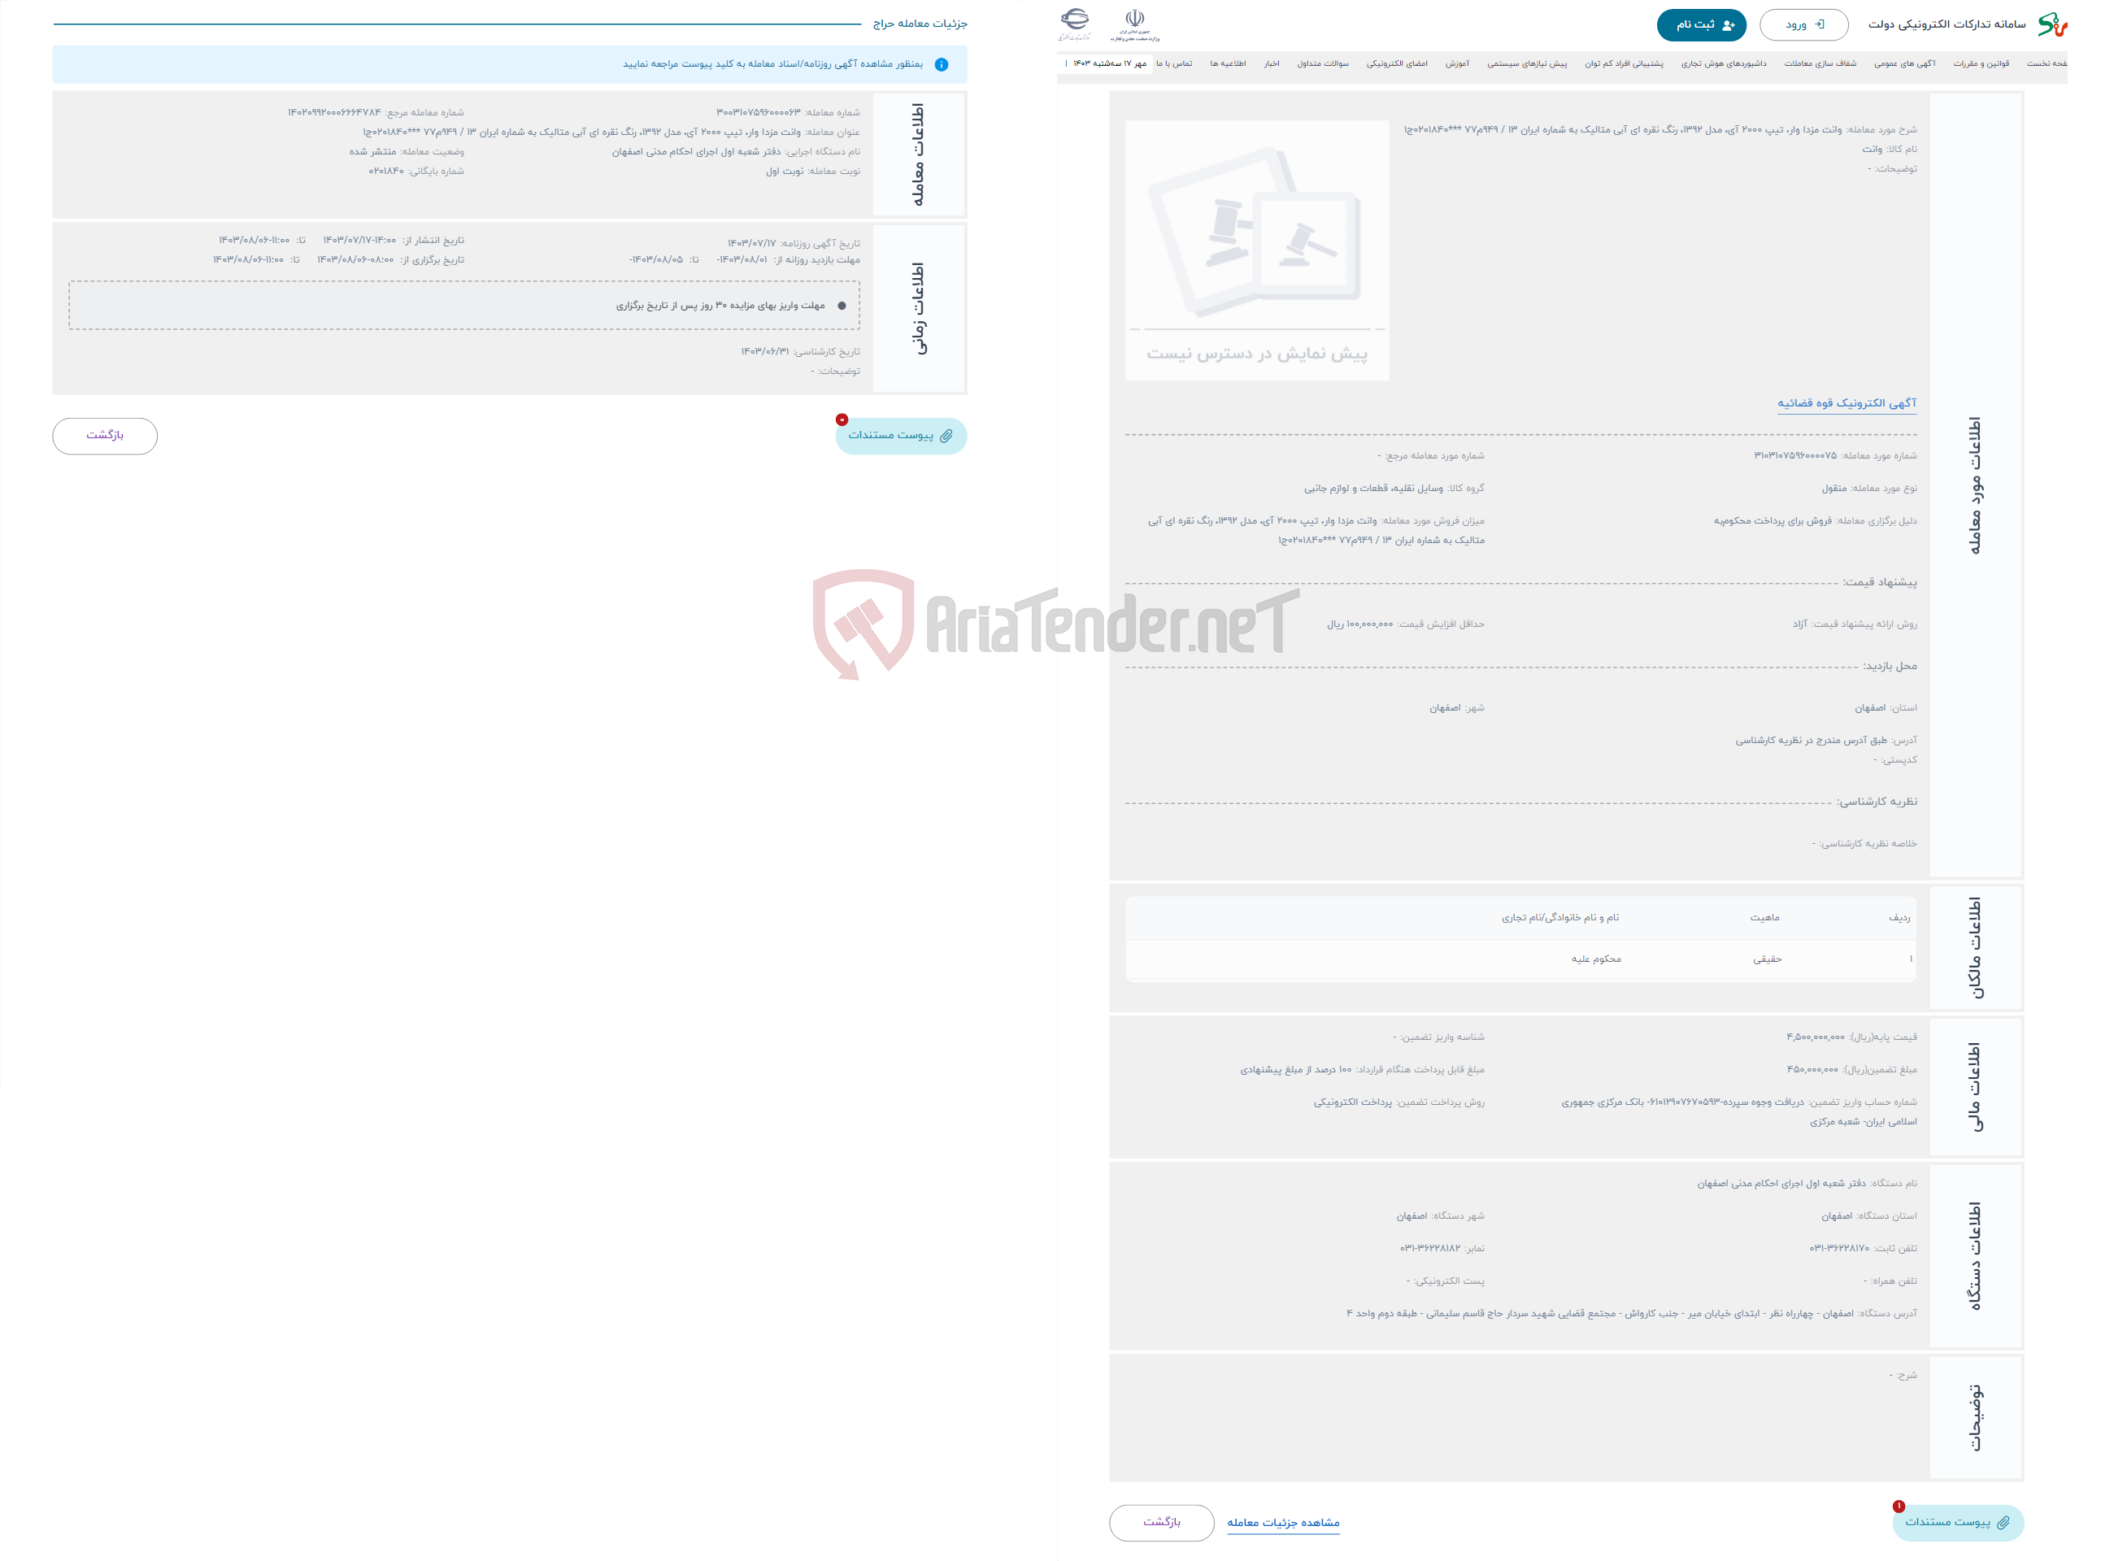Click the بازگشت back button

(x=105, y=435)
